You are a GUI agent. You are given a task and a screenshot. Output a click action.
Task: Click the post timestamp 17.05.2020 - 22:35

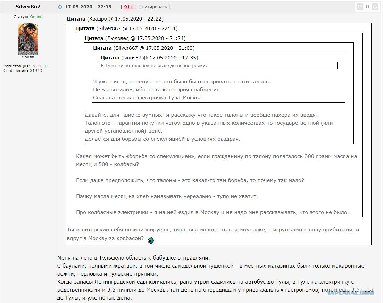point(88,7)
